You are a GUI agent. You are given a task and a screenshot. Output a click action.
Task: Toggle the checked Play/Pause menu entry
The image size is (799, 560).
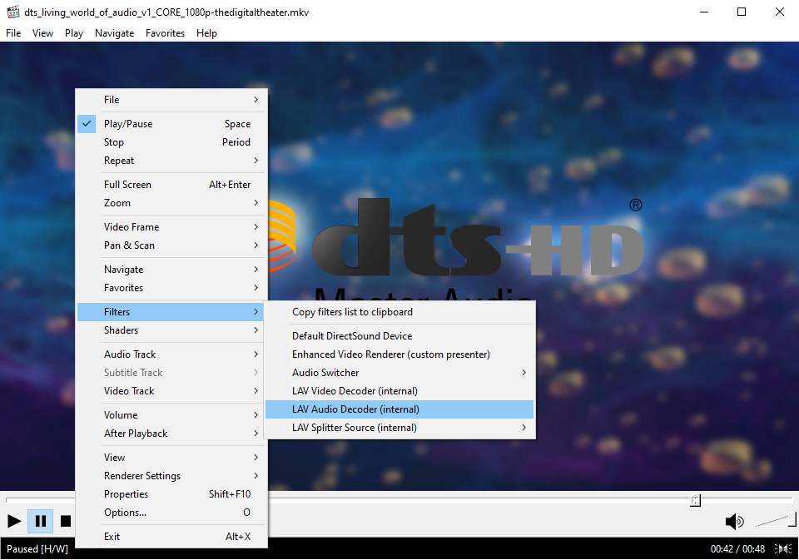pos(171,124)
